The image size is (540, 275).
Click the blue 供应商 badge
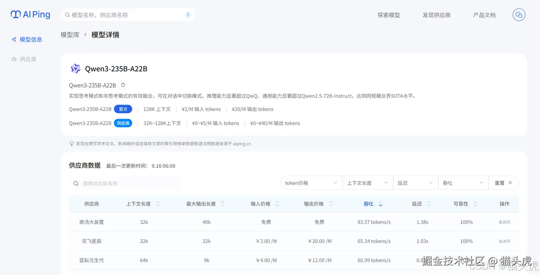123,123
